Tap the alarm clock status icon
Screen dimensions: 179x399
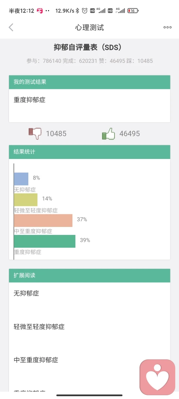85,11
